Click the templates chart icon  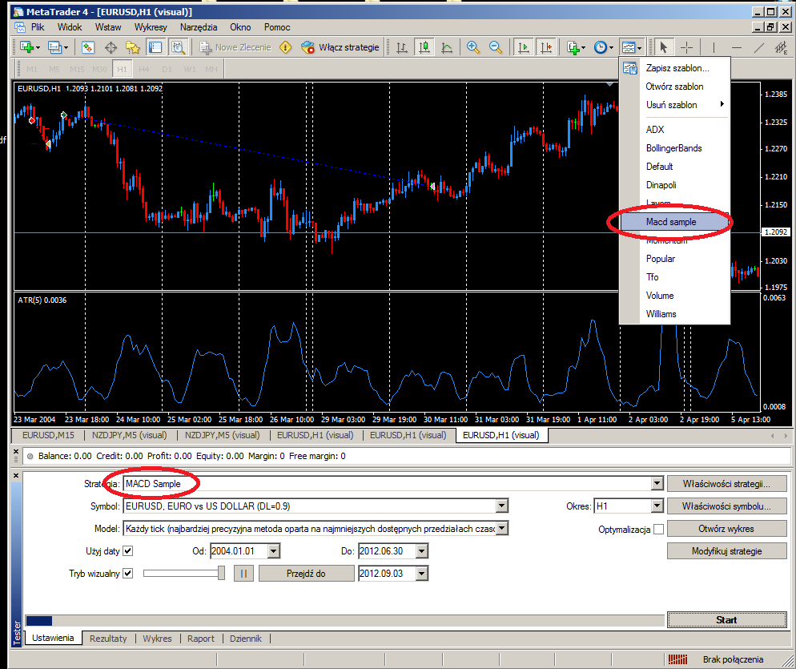629,48
